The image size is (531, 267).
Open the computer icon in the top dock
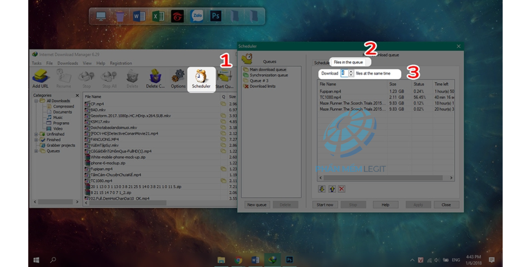(101, 16)
